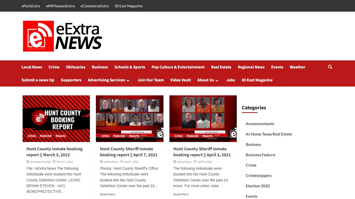
Task: Open Schools & Sports section
Action: 130,67
